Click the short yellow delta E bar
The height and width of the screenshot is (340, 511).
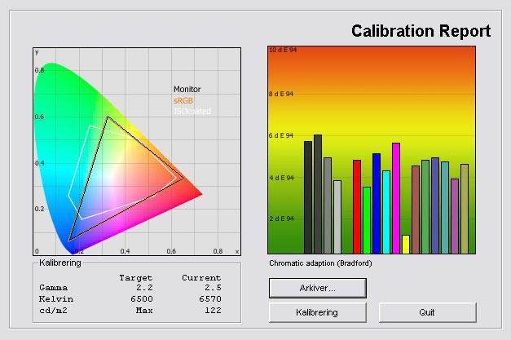click(x=406, y=244)
